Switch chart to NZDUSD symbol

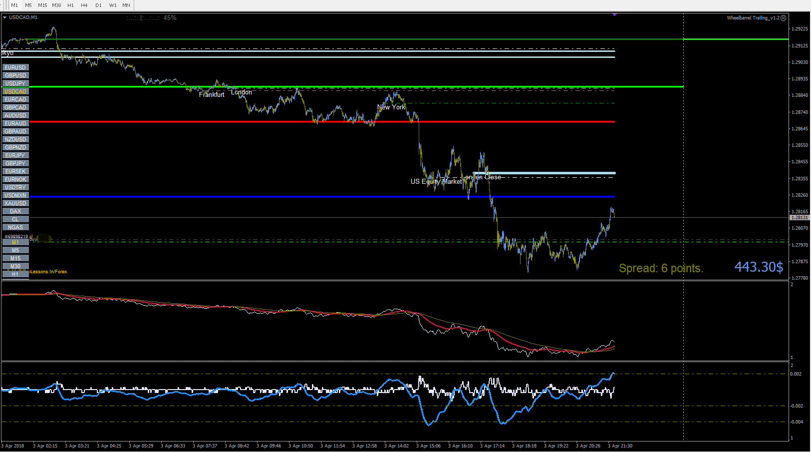coord(15,139)
